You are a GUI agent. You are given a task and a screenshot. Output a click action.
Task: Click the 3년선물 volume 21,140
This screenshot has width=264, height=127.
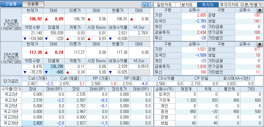(x=36, y=33)
